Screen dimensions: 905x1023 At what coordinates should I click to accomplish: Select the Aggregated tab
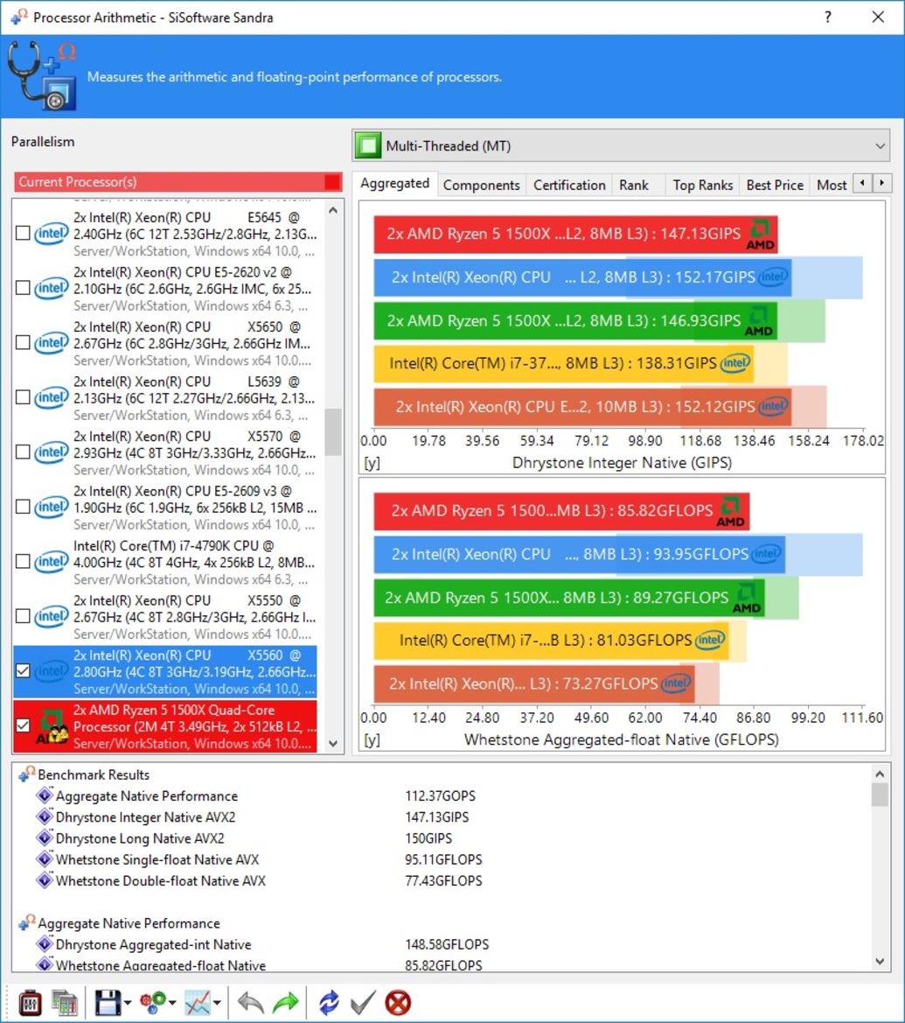[x=395, y=184]
